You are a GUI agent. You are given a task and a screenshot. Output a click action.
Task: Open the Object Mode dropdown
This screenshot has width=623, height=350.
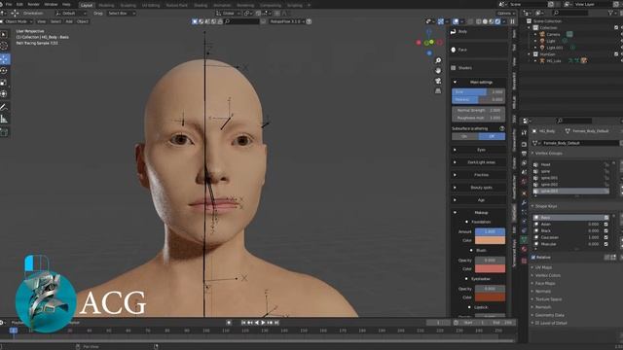pos(17,21)
